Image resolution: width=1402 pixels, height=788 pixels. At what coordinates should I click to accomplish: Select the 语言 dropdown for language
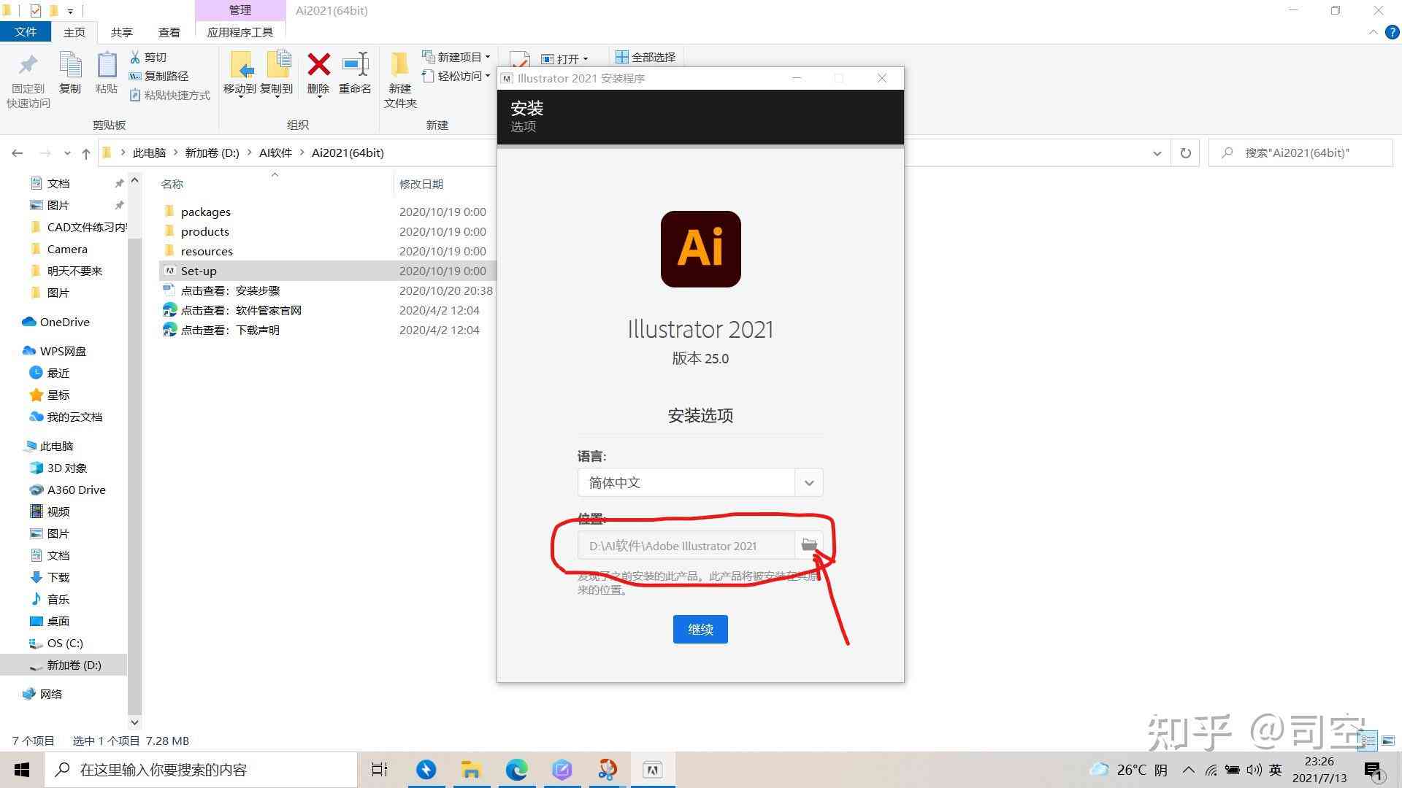point(700,482)
